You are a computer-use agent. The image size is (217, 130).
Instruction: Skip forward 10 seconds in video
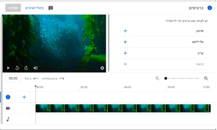click(x=26, y=68)
